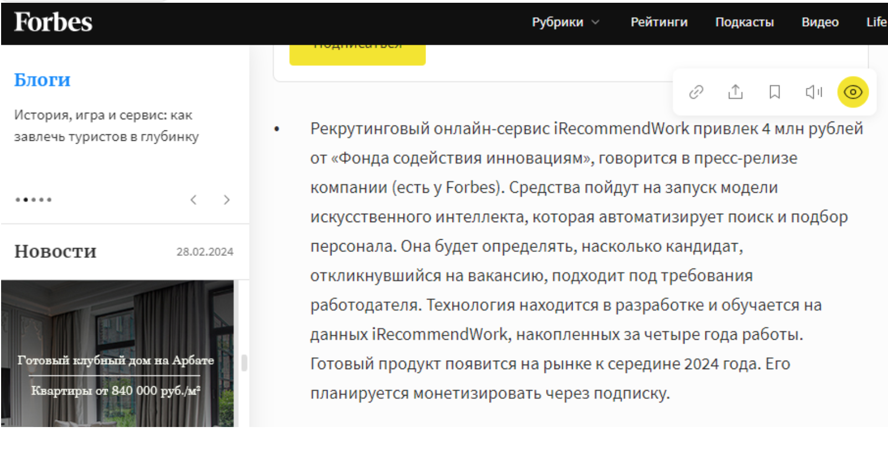Click the sidebar scrollbar handle
The height and width of the screenshot is (474, 888).
[x=244, y=363]
